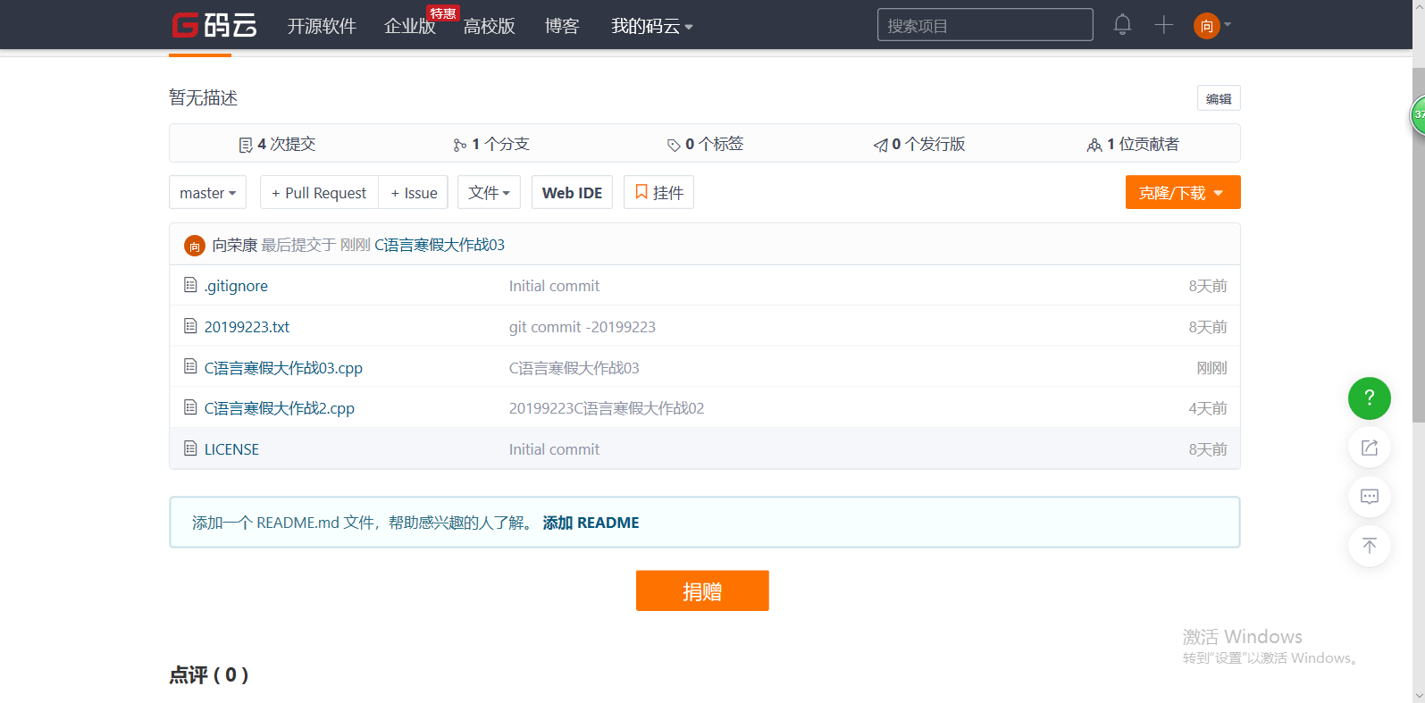This screenshot has width=1425, height=703.
Task: Click the scrollbar down arrow
Action: click(x=1419, y=696)
